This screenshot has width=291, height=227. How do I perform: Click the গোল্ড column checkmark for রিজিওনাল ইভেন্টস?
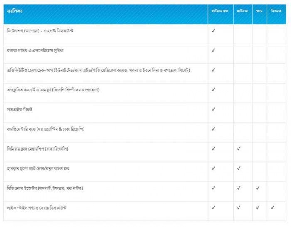(258, 188)
